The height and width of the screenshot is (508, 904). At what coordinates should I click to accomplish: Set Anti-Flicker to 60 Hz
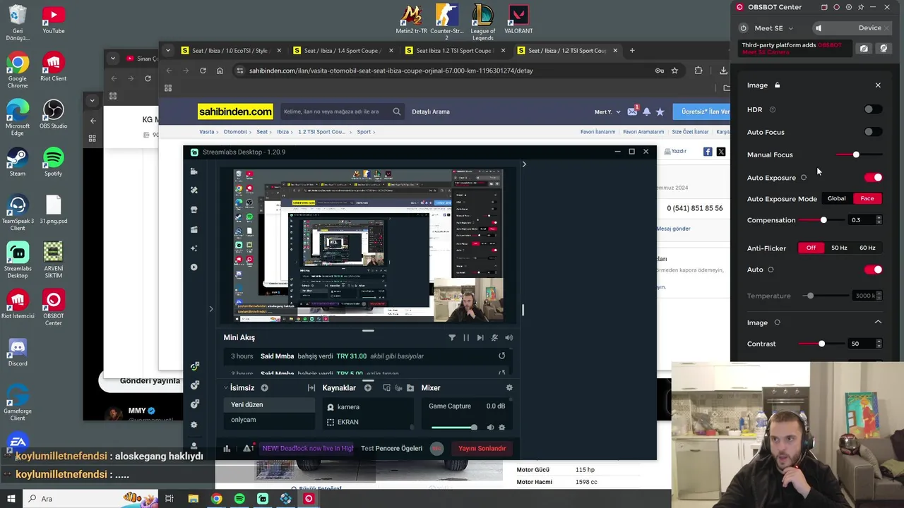(867, 248)
